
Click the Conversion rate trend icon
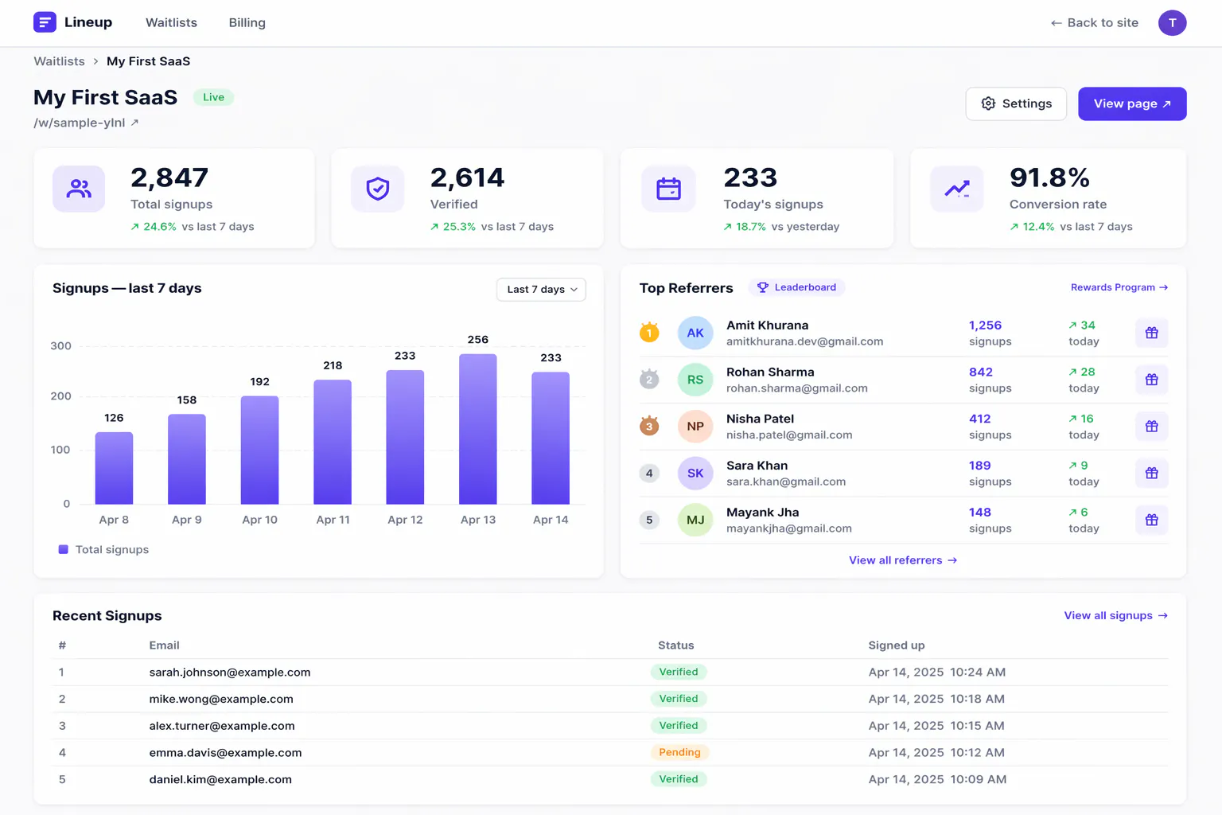957,189
